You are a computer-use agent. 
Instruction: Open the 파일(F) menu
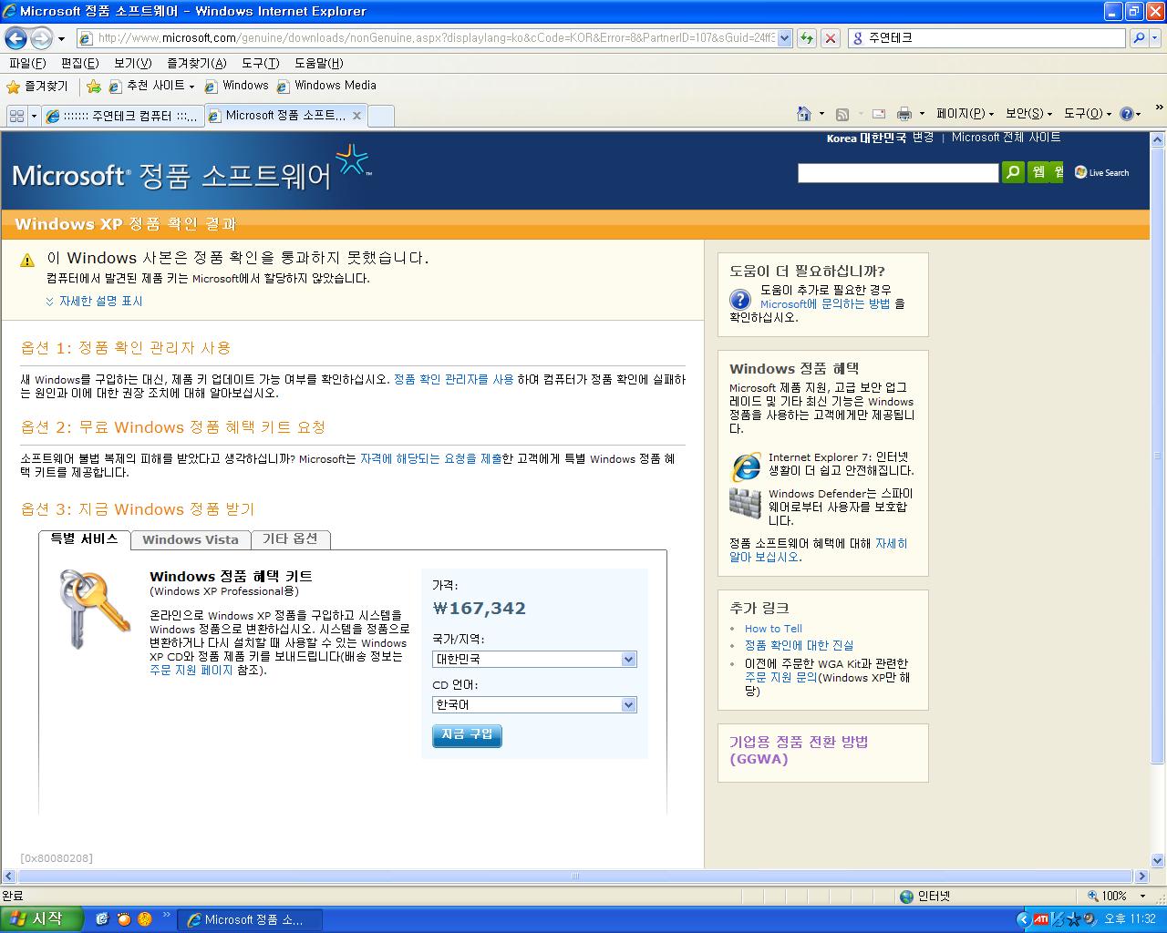tap(26, 63)
